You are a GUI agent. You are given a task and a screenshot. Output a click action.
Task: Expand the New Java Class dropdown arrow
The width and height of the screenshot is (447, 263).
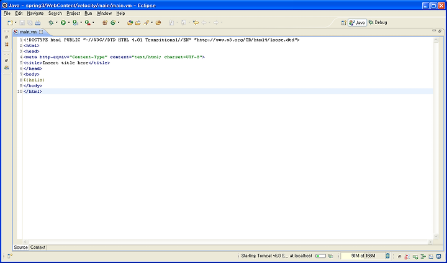119,23
